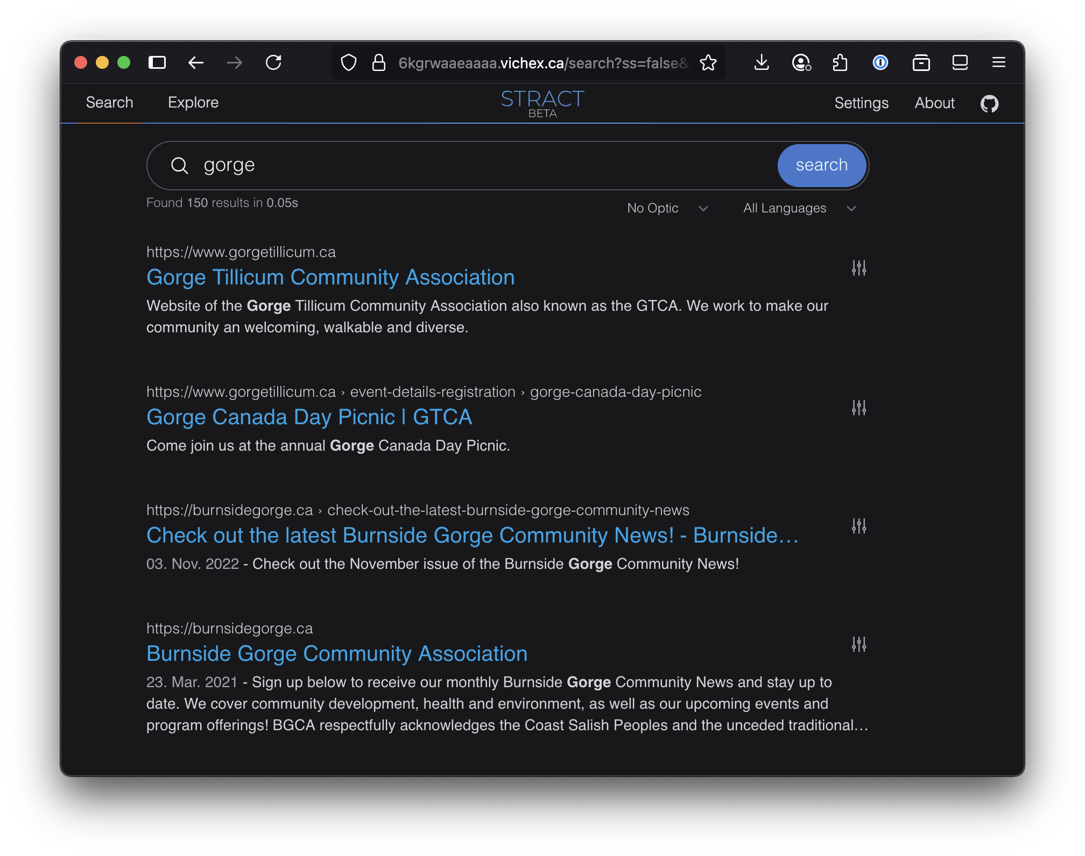Expand the No Optic dropdown

[667, 208]
